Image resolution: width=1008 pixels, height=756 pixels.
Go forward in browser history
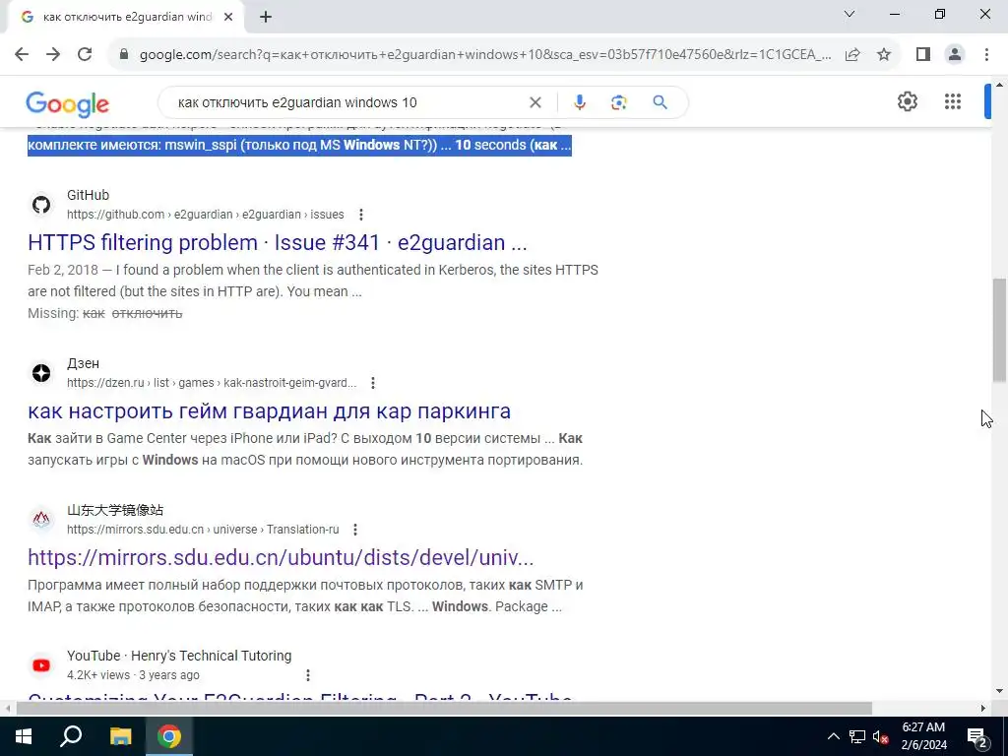pyautogui.click(x=53, y=54)
